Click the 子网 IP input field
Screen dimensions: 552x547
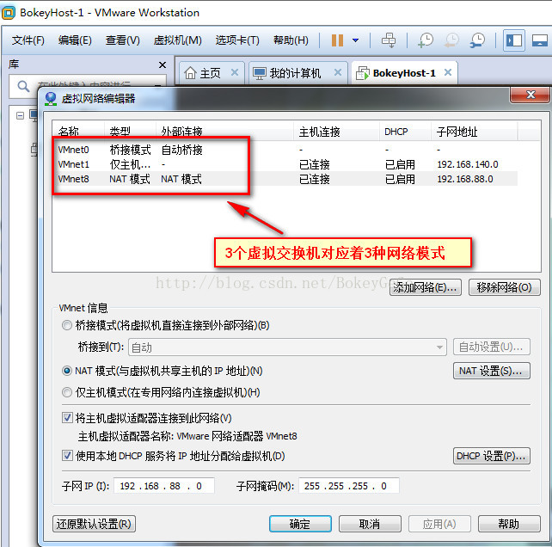[x=164, y=486]
